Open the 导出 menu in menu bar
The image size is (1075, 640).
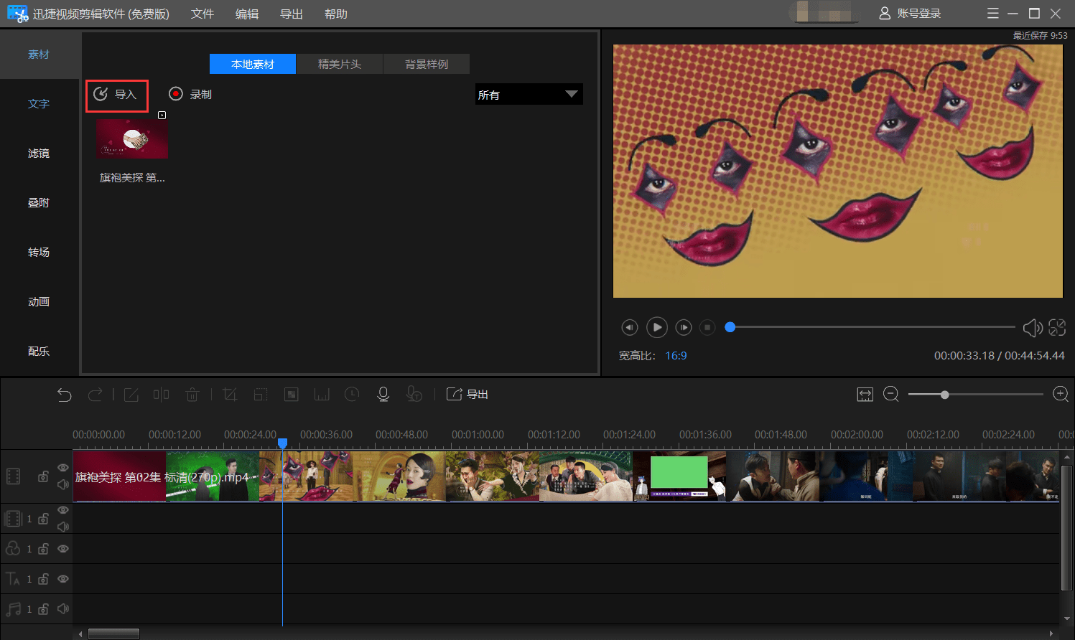(292, 14)
